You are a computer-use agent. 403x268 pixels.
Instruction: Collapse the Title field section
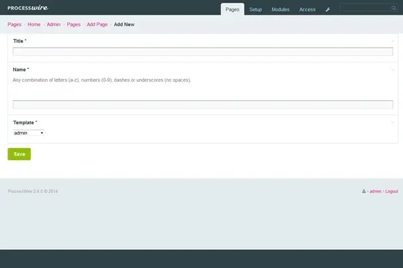392,41
